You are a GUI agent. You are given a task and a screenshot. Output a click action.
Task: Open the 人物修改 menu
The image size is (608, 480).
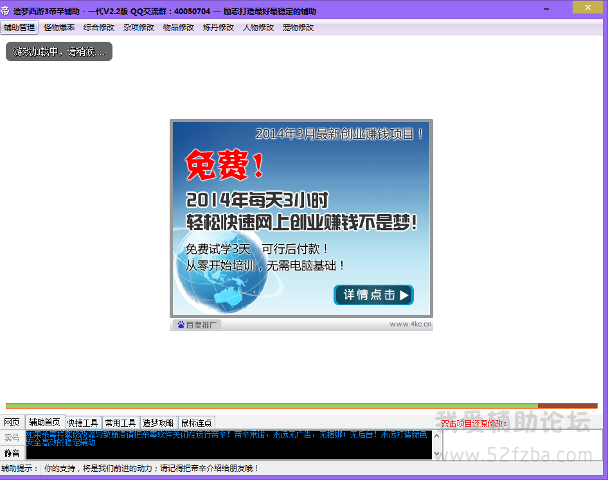[258, 28]
